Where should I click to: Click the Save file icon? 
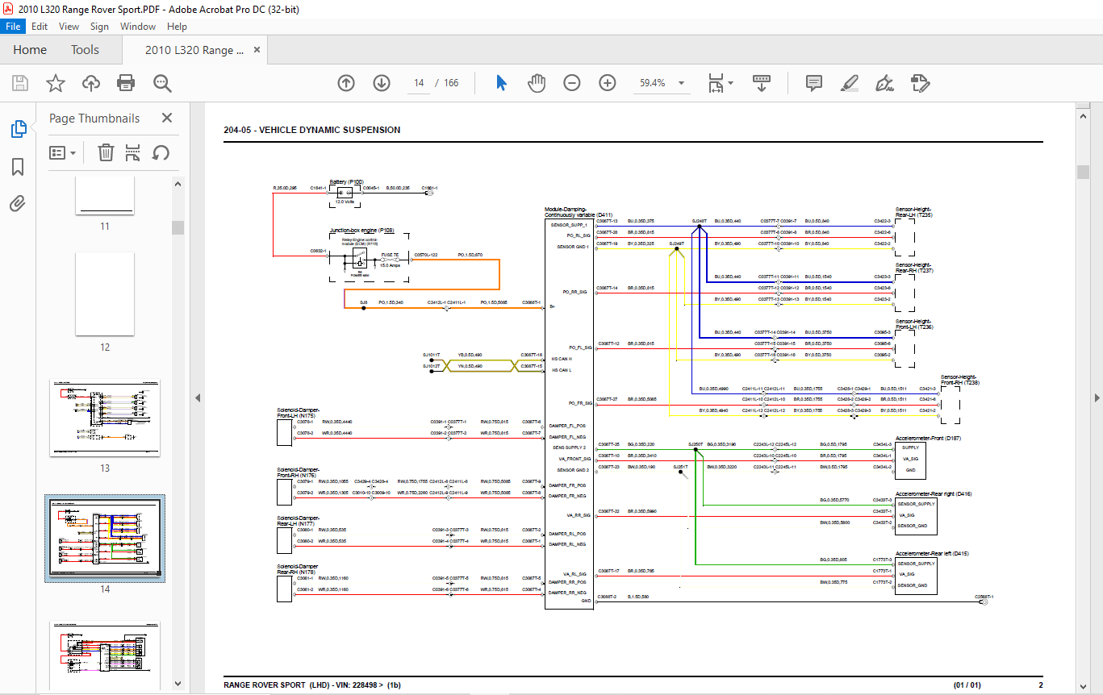pos(20,83)
